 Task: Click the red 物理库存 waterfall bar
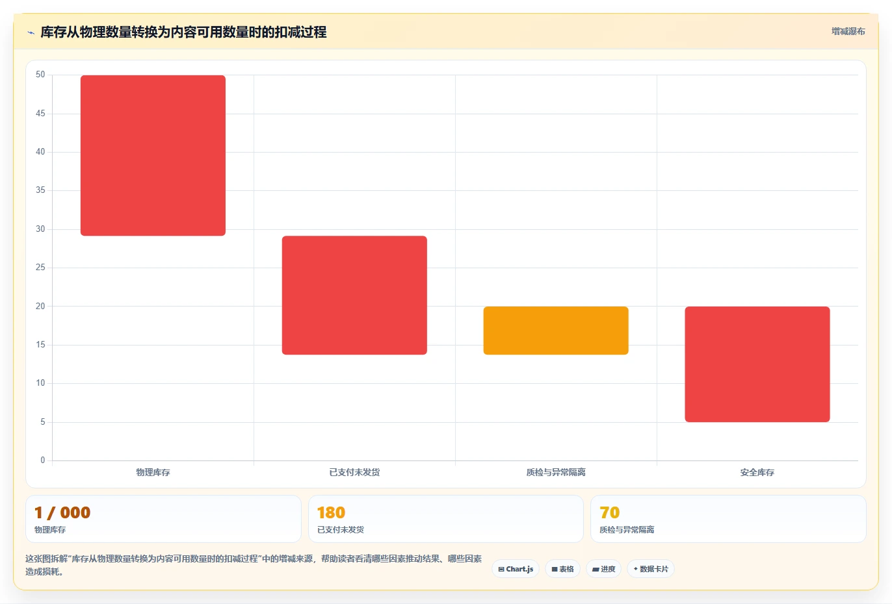pos(153,155)
